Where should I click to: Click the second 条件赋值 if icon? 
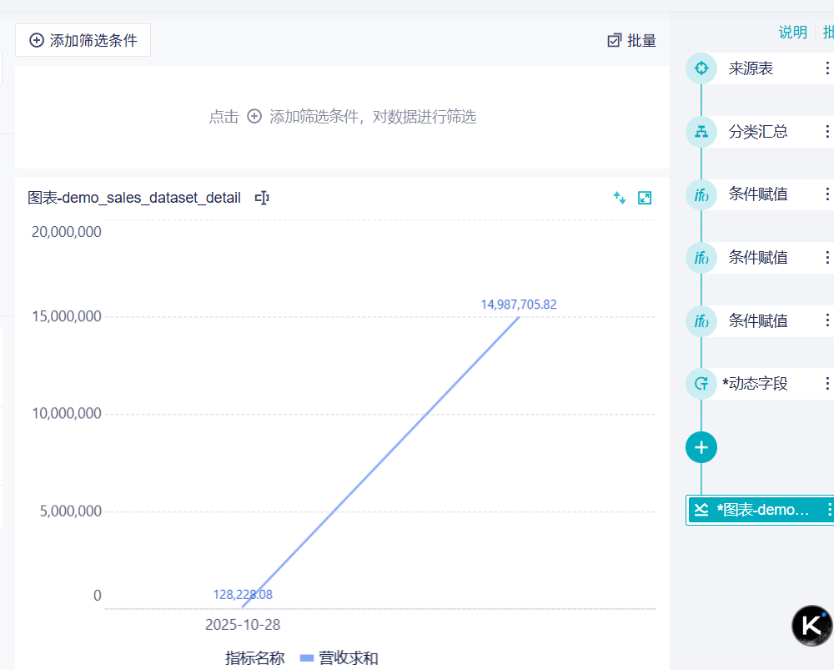click(x=701, y=258)
